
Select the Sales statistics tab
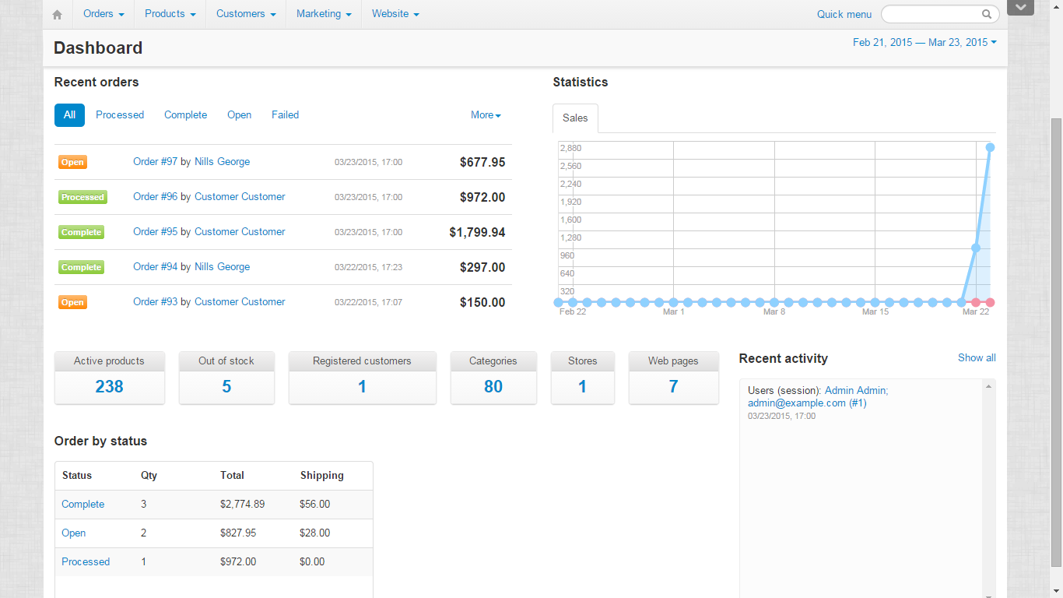[x=575, y=118]
